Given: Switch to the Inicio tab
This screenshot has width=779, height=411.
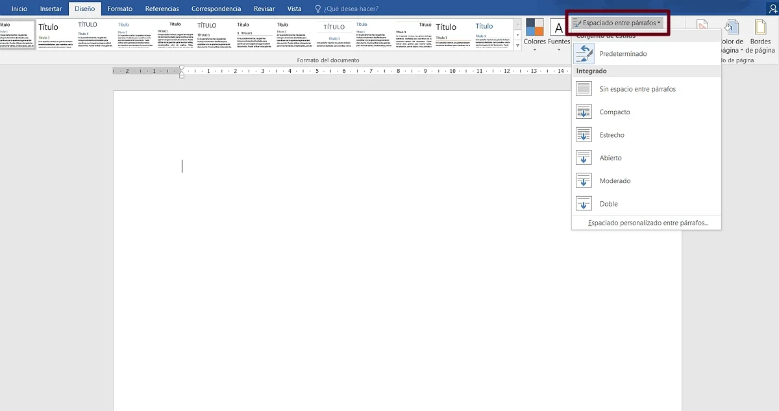Looking at the screenshot, I should (19, 9).
